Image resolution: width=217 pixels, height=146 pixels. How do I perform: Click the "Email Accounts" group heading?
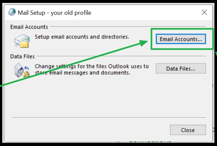point(29,27)
